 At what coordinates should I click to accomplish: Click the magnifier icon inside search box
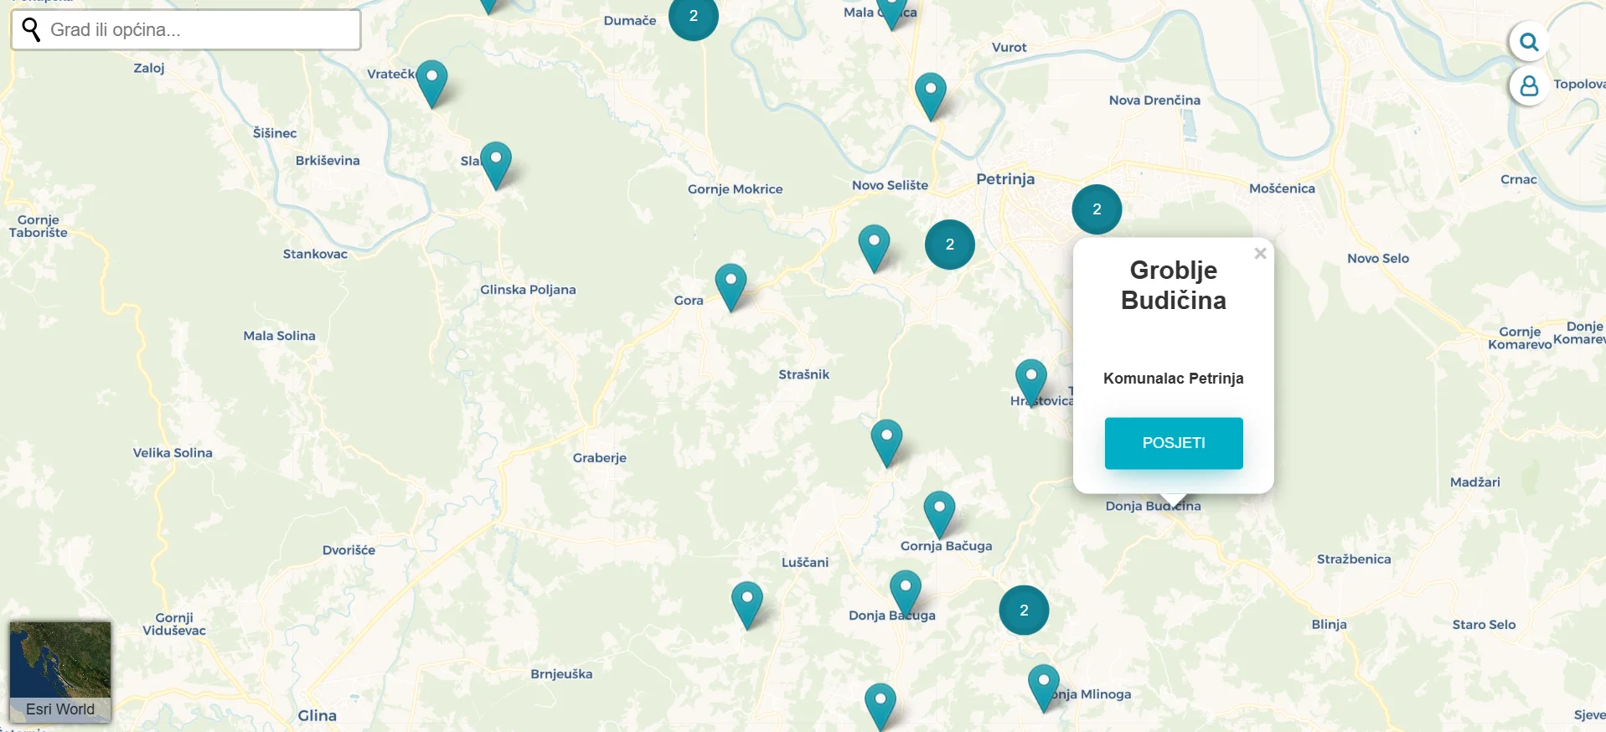click(31, 30)
